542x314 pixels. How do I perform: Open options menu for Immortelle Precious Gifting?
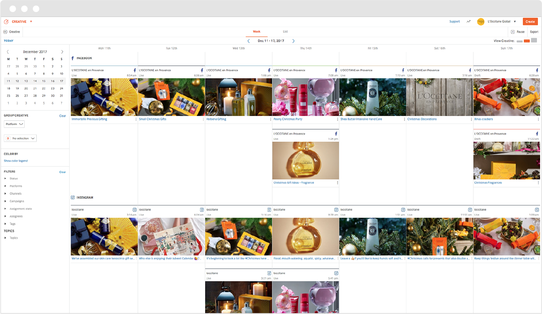[136, 119]
